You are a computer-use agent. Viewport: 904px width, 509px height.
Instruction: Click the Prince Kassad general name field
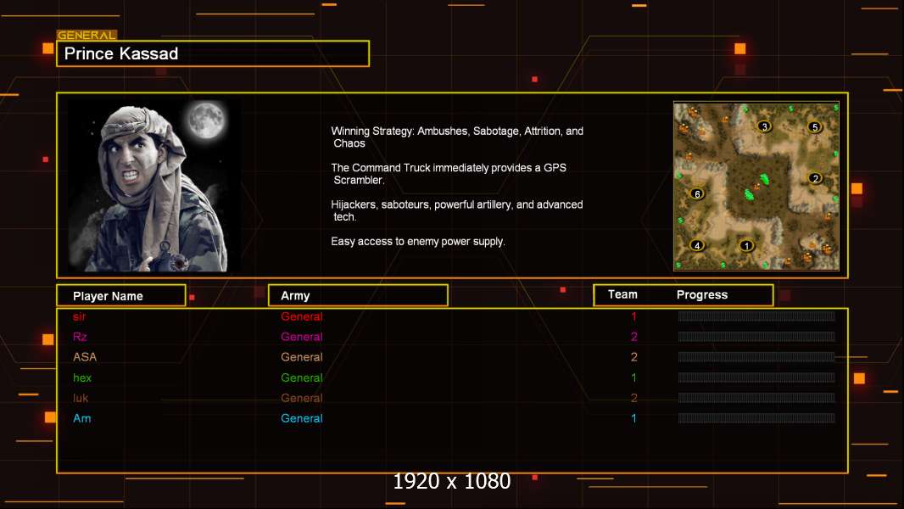click(x=213, y=53)
